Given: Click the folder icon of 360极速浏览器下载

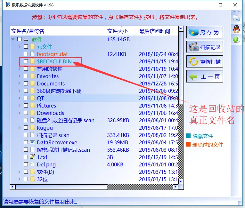Looking at the screenshot, I should tap(32, 91).
